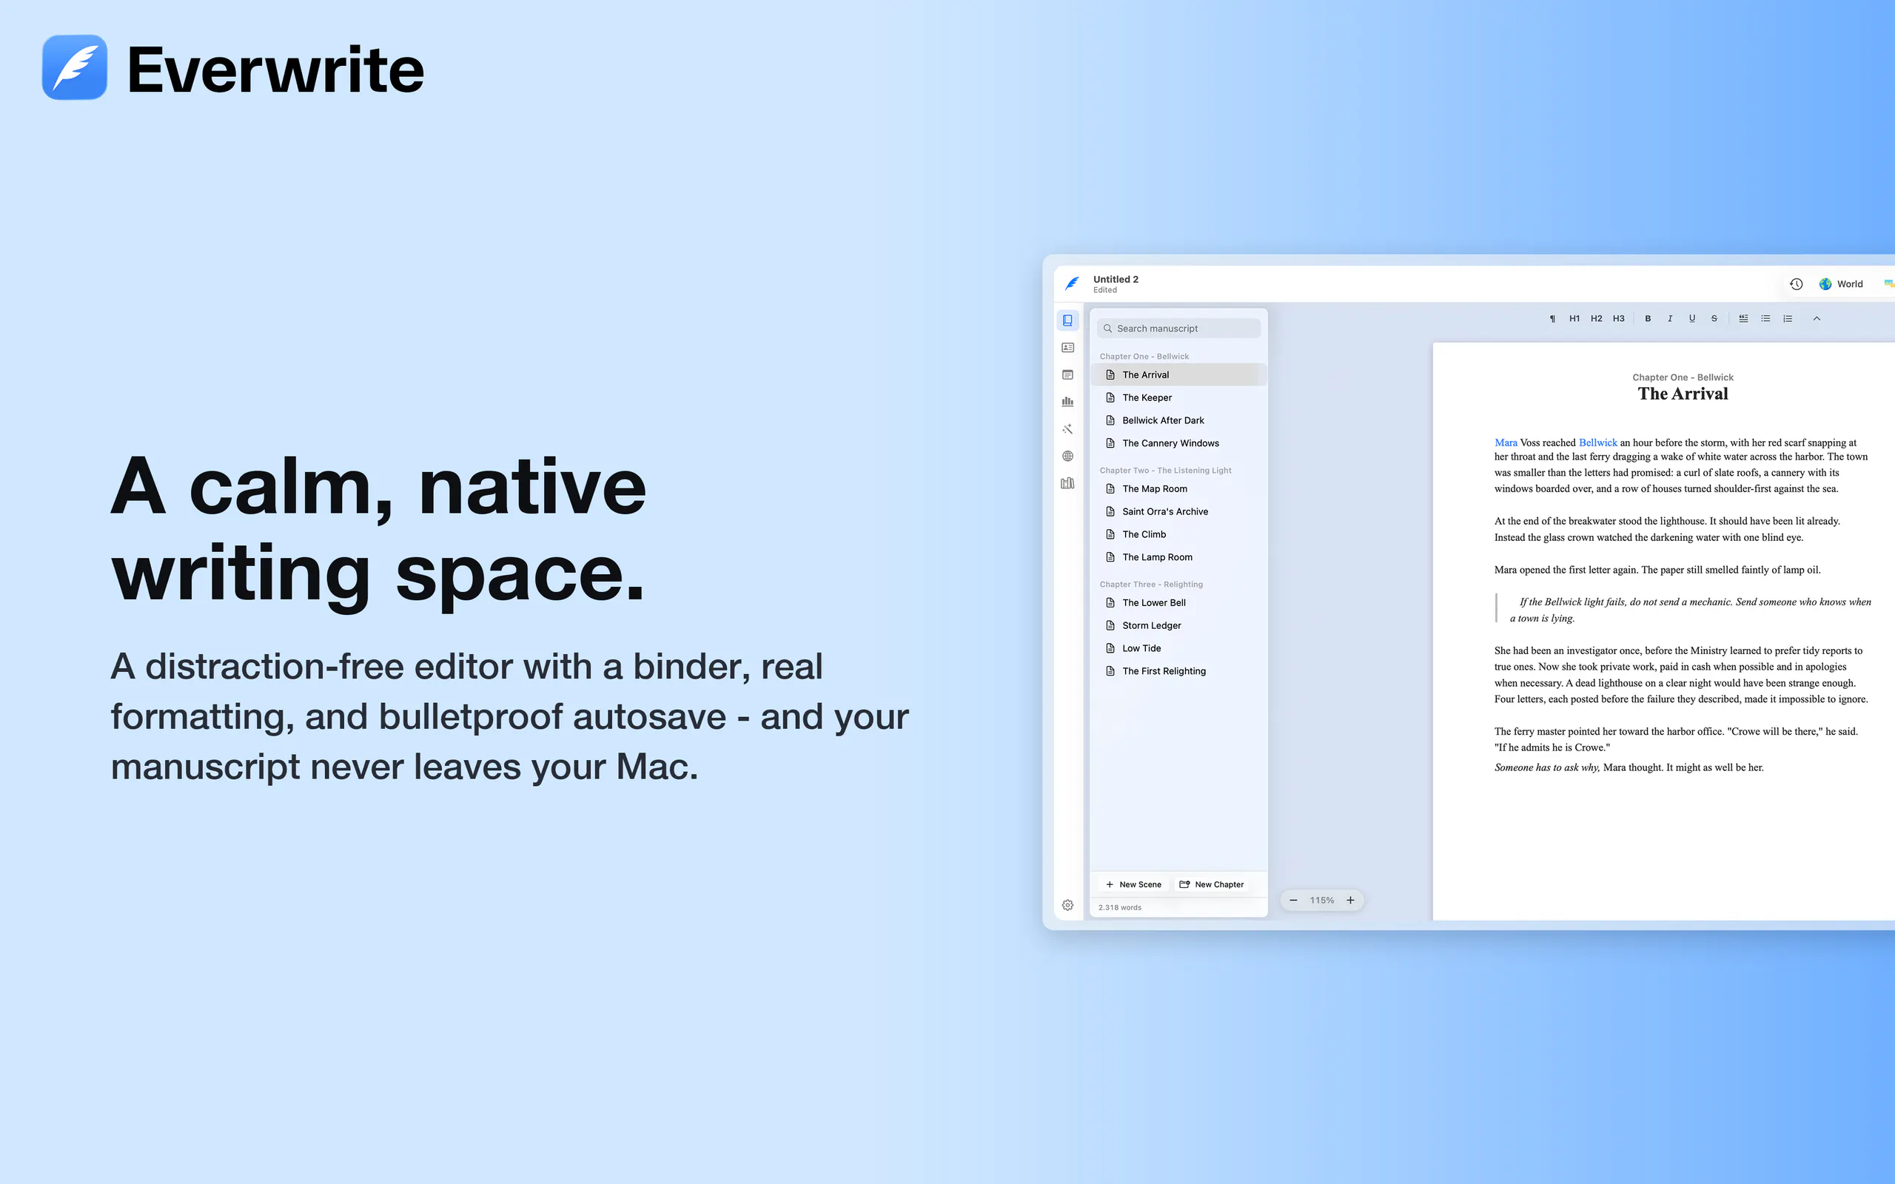The height and width of the screenshot is (1184, 1895).
Task: Select The Keeper scene
Action: pos(1178,398)
